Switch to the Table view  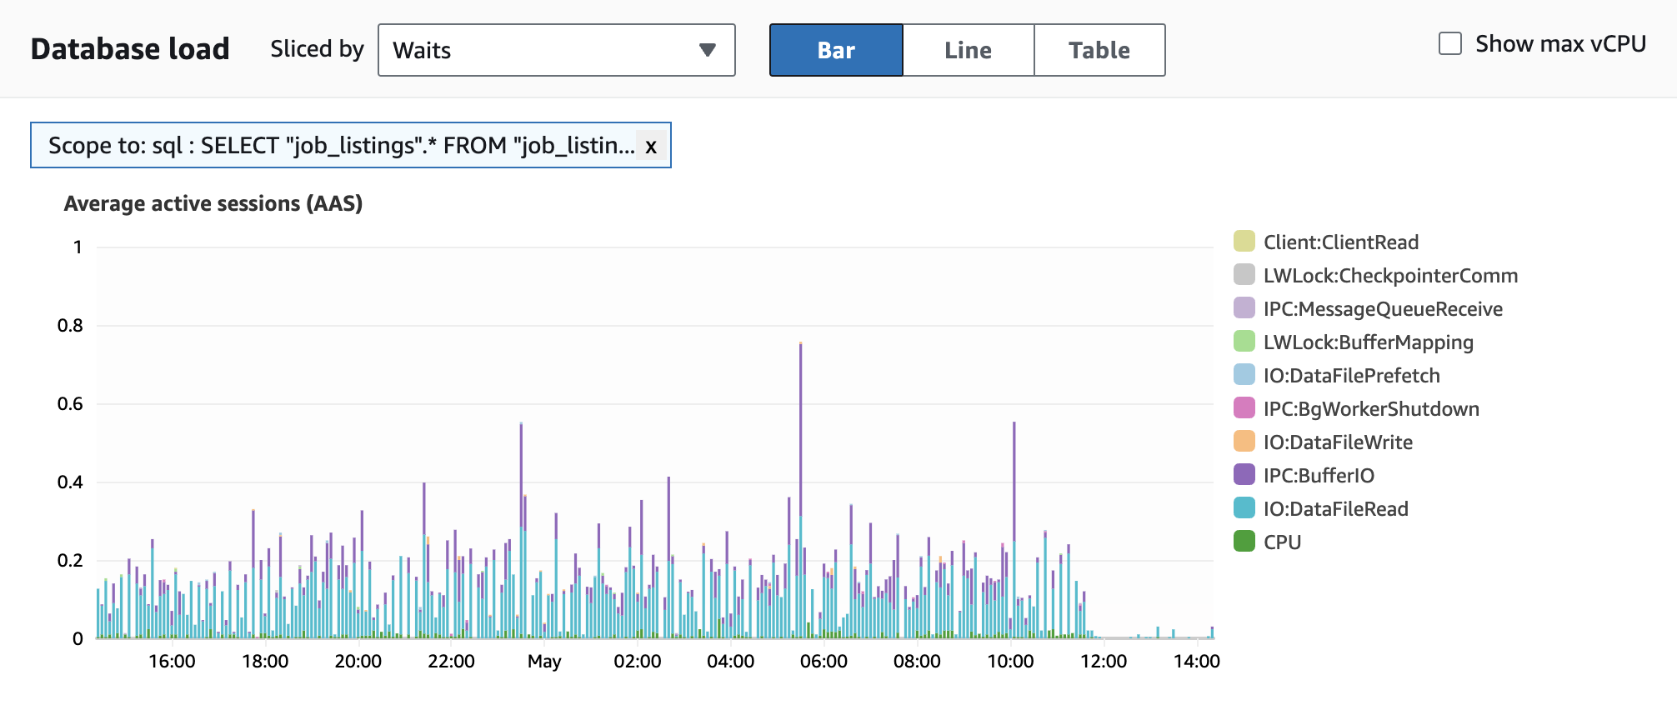point(1099,50)
